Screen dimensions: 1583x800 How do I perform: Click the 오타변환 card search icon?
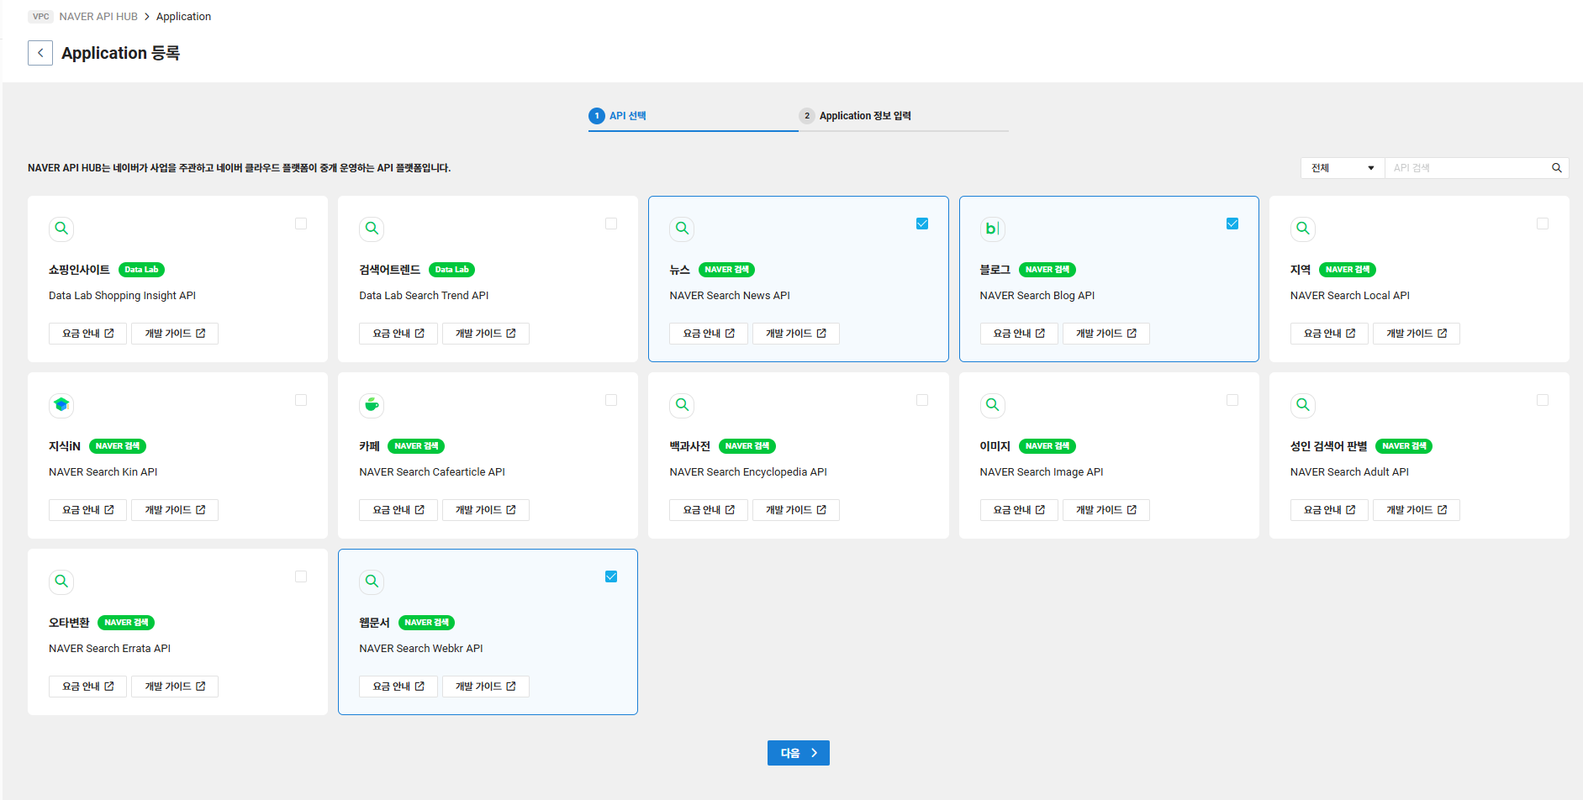click(x=61, y=582)
